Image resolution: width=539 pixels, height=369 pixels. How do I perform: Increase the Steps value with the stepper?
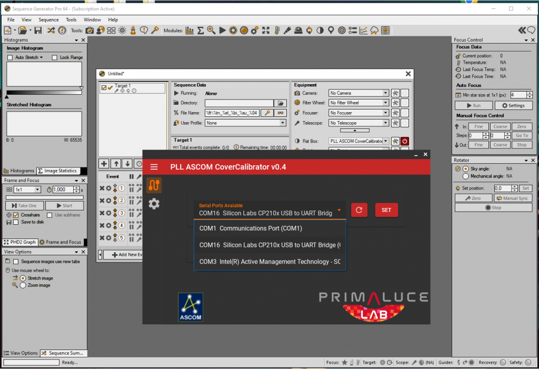[x=485, y=134]
